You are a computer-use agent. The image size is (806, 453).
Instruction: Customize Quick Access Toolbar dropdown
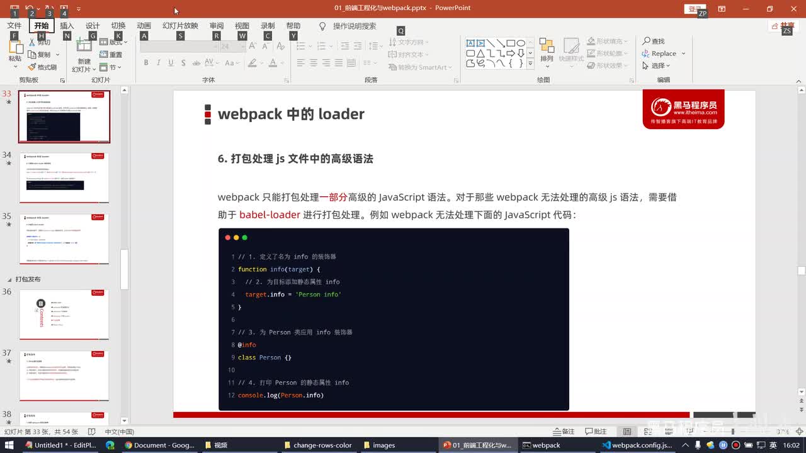79,9
